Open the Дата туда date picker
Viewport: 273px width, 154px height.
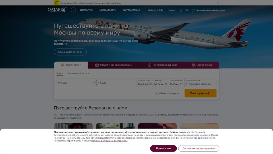[160, 82]
